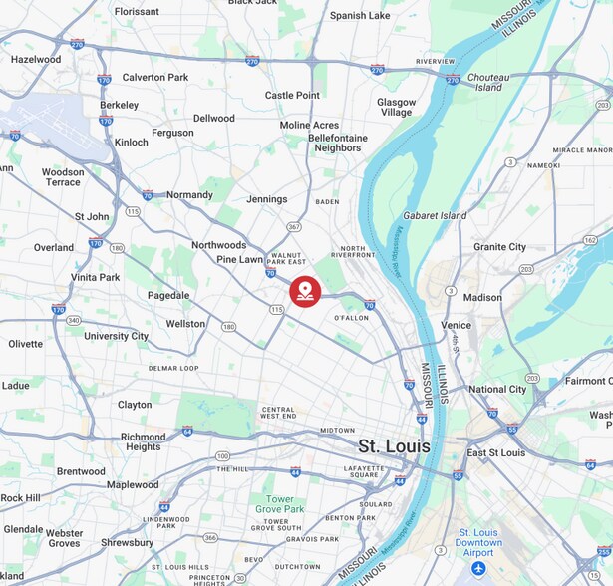Viewport: 613px width, 586px height.
Task: Select the Chouteau Island label
Action: coord(488,82)
